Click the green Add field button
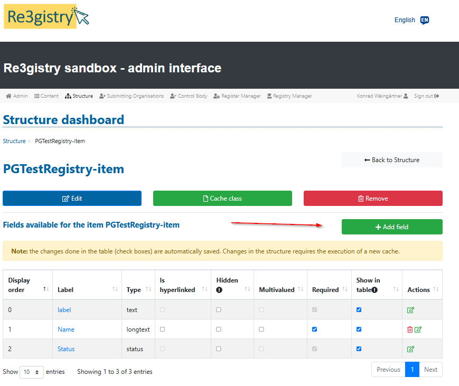 [391, 227]
